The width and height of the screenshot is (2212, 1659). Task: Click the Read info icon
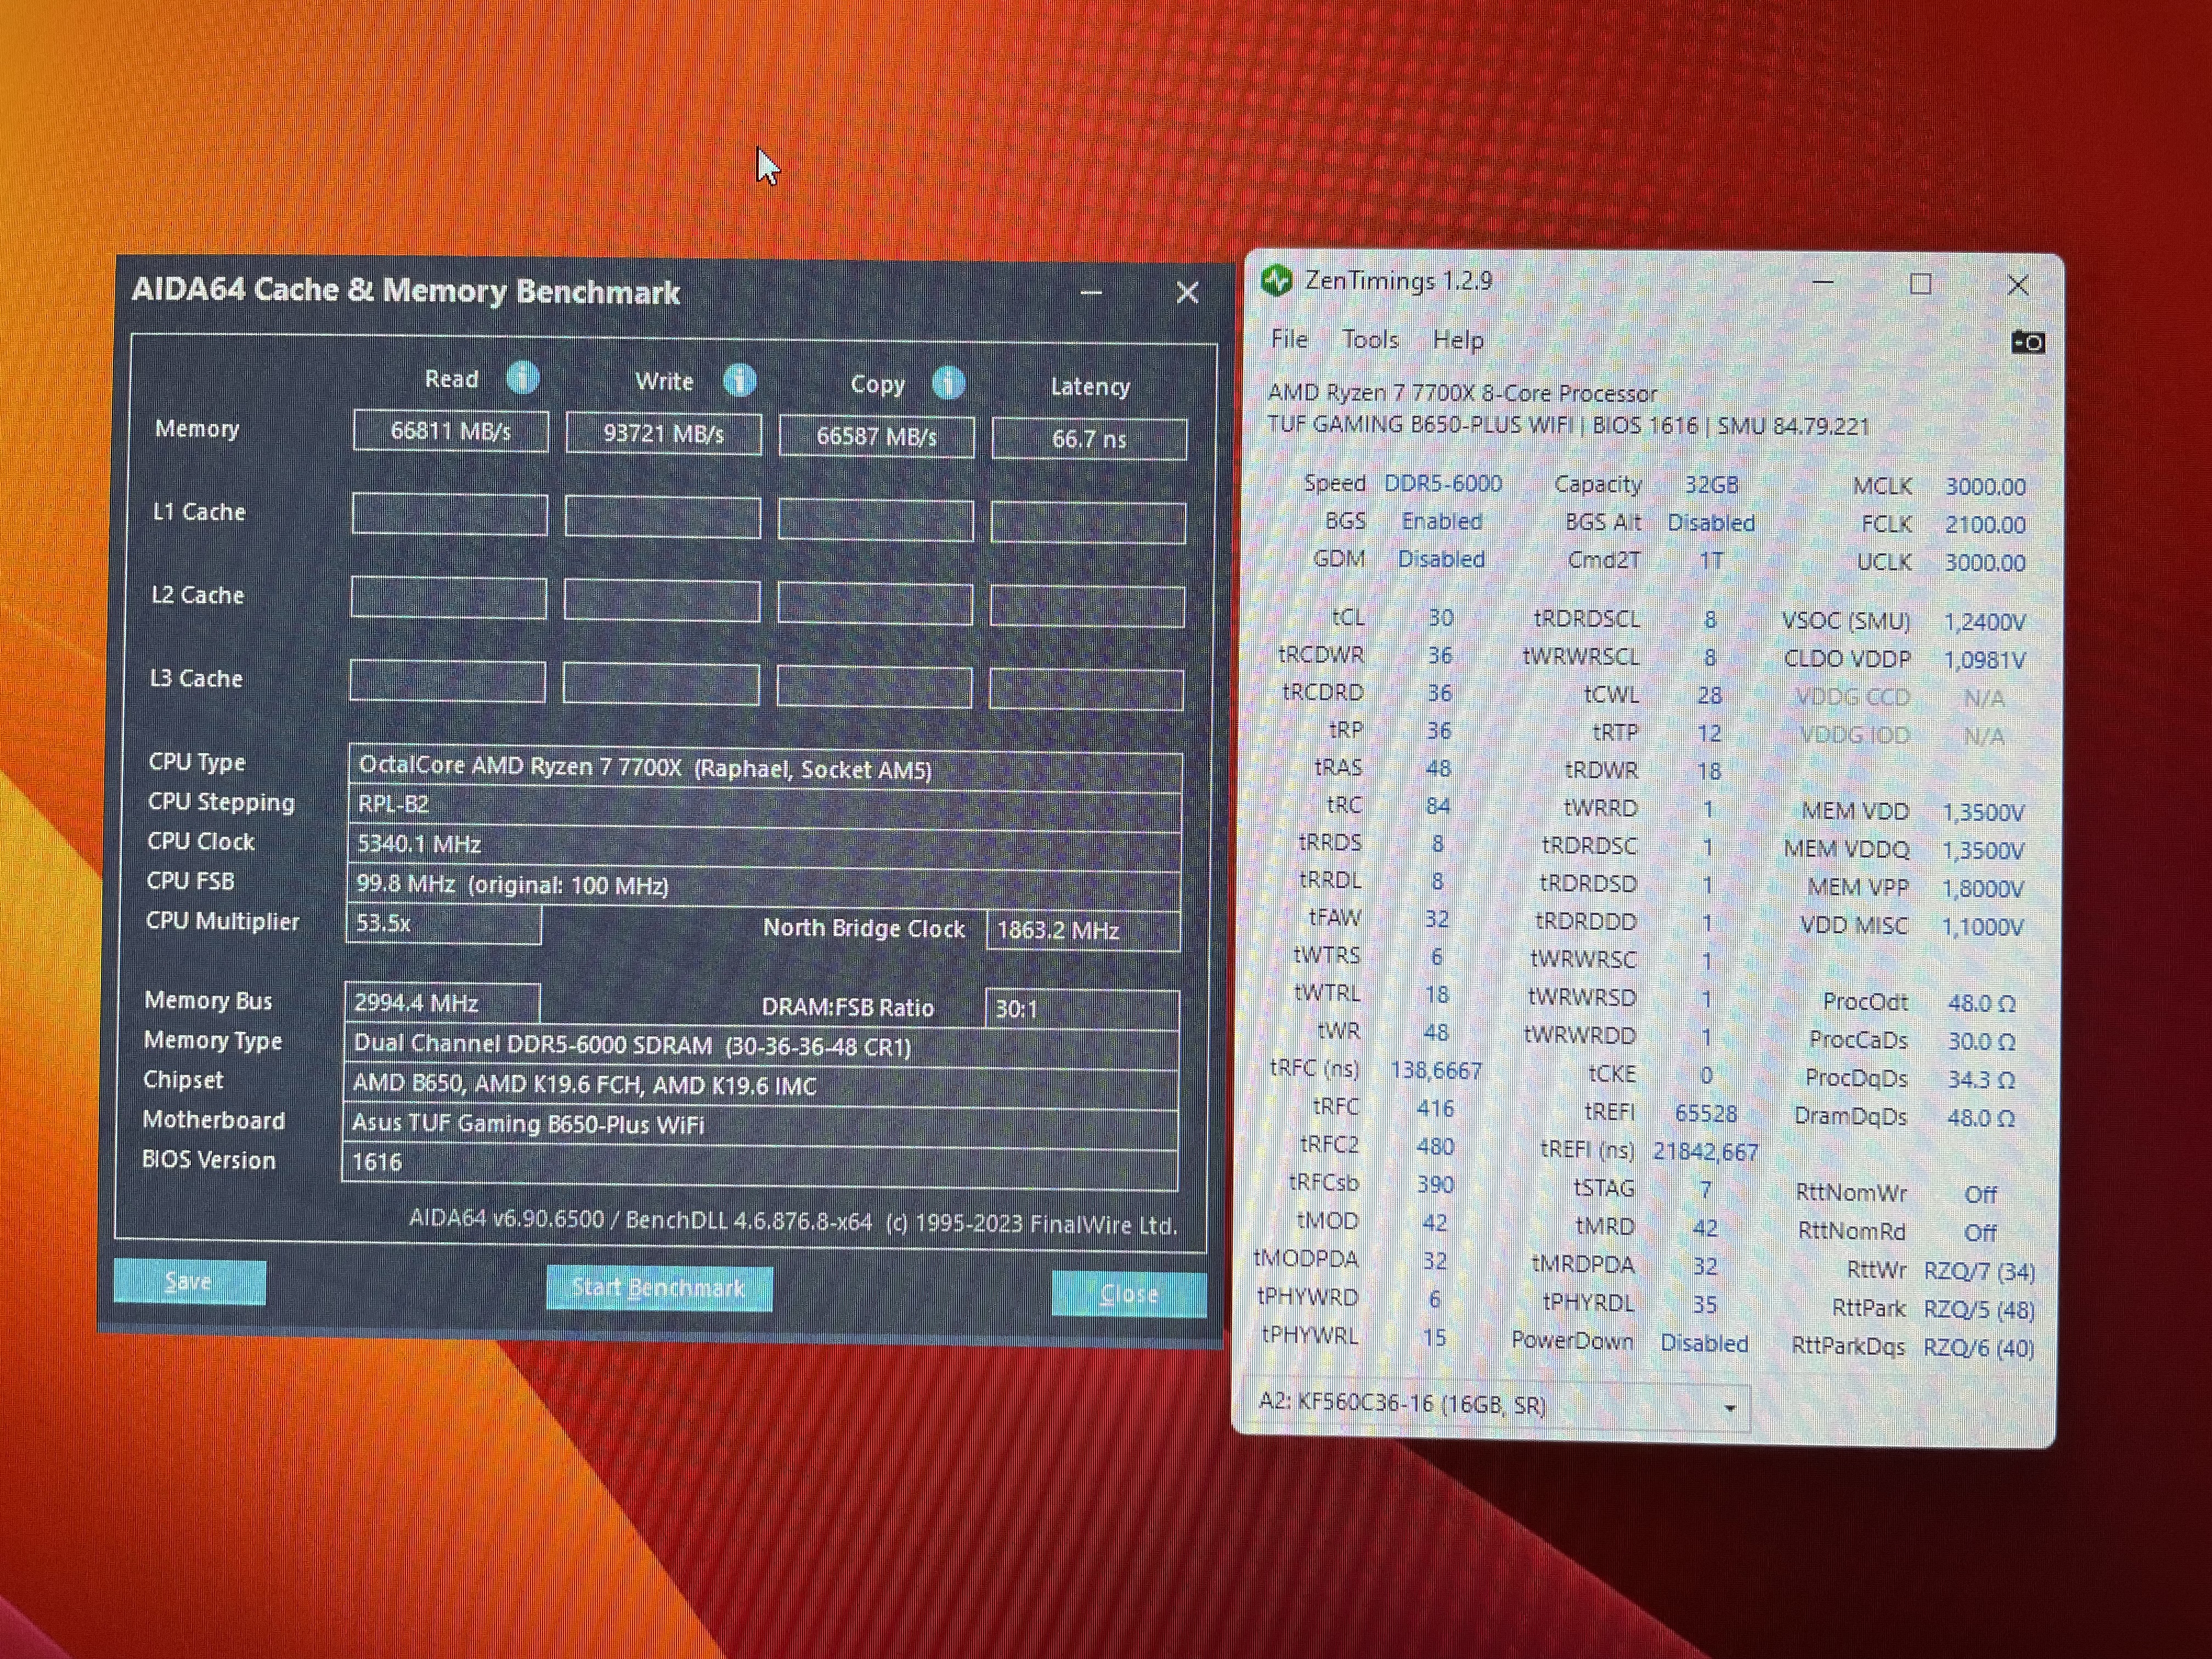pyautogui.click(x=522, y=378)
